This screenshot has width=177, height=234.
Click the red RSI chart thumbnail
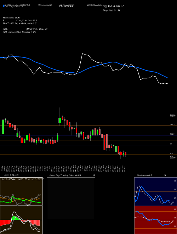[155, 220]
